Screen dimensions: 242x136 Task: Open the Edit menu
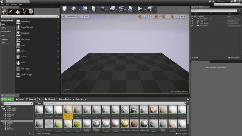pyautogui.click(x=8, y=4)
